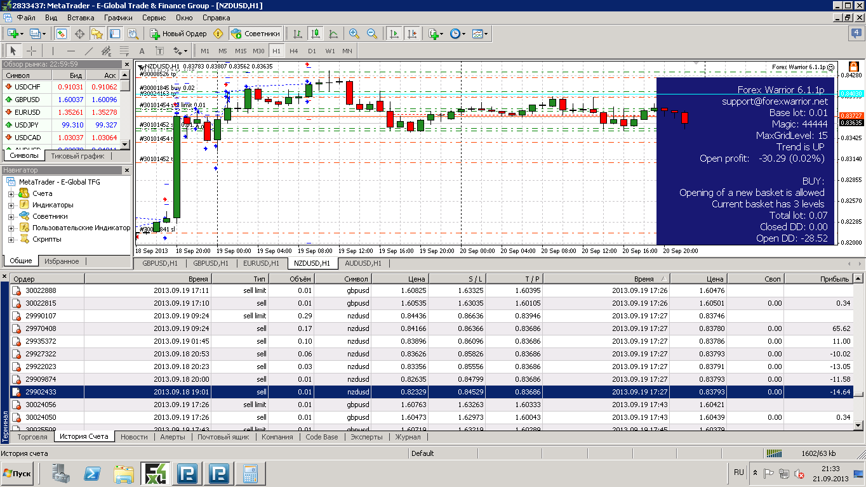Open the arrows objects dropdown
The width and height of the screenshot is (866, 487).
click(x=180, y=51)
